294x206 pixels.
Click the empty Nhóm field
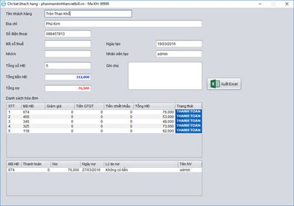[68, 54]
